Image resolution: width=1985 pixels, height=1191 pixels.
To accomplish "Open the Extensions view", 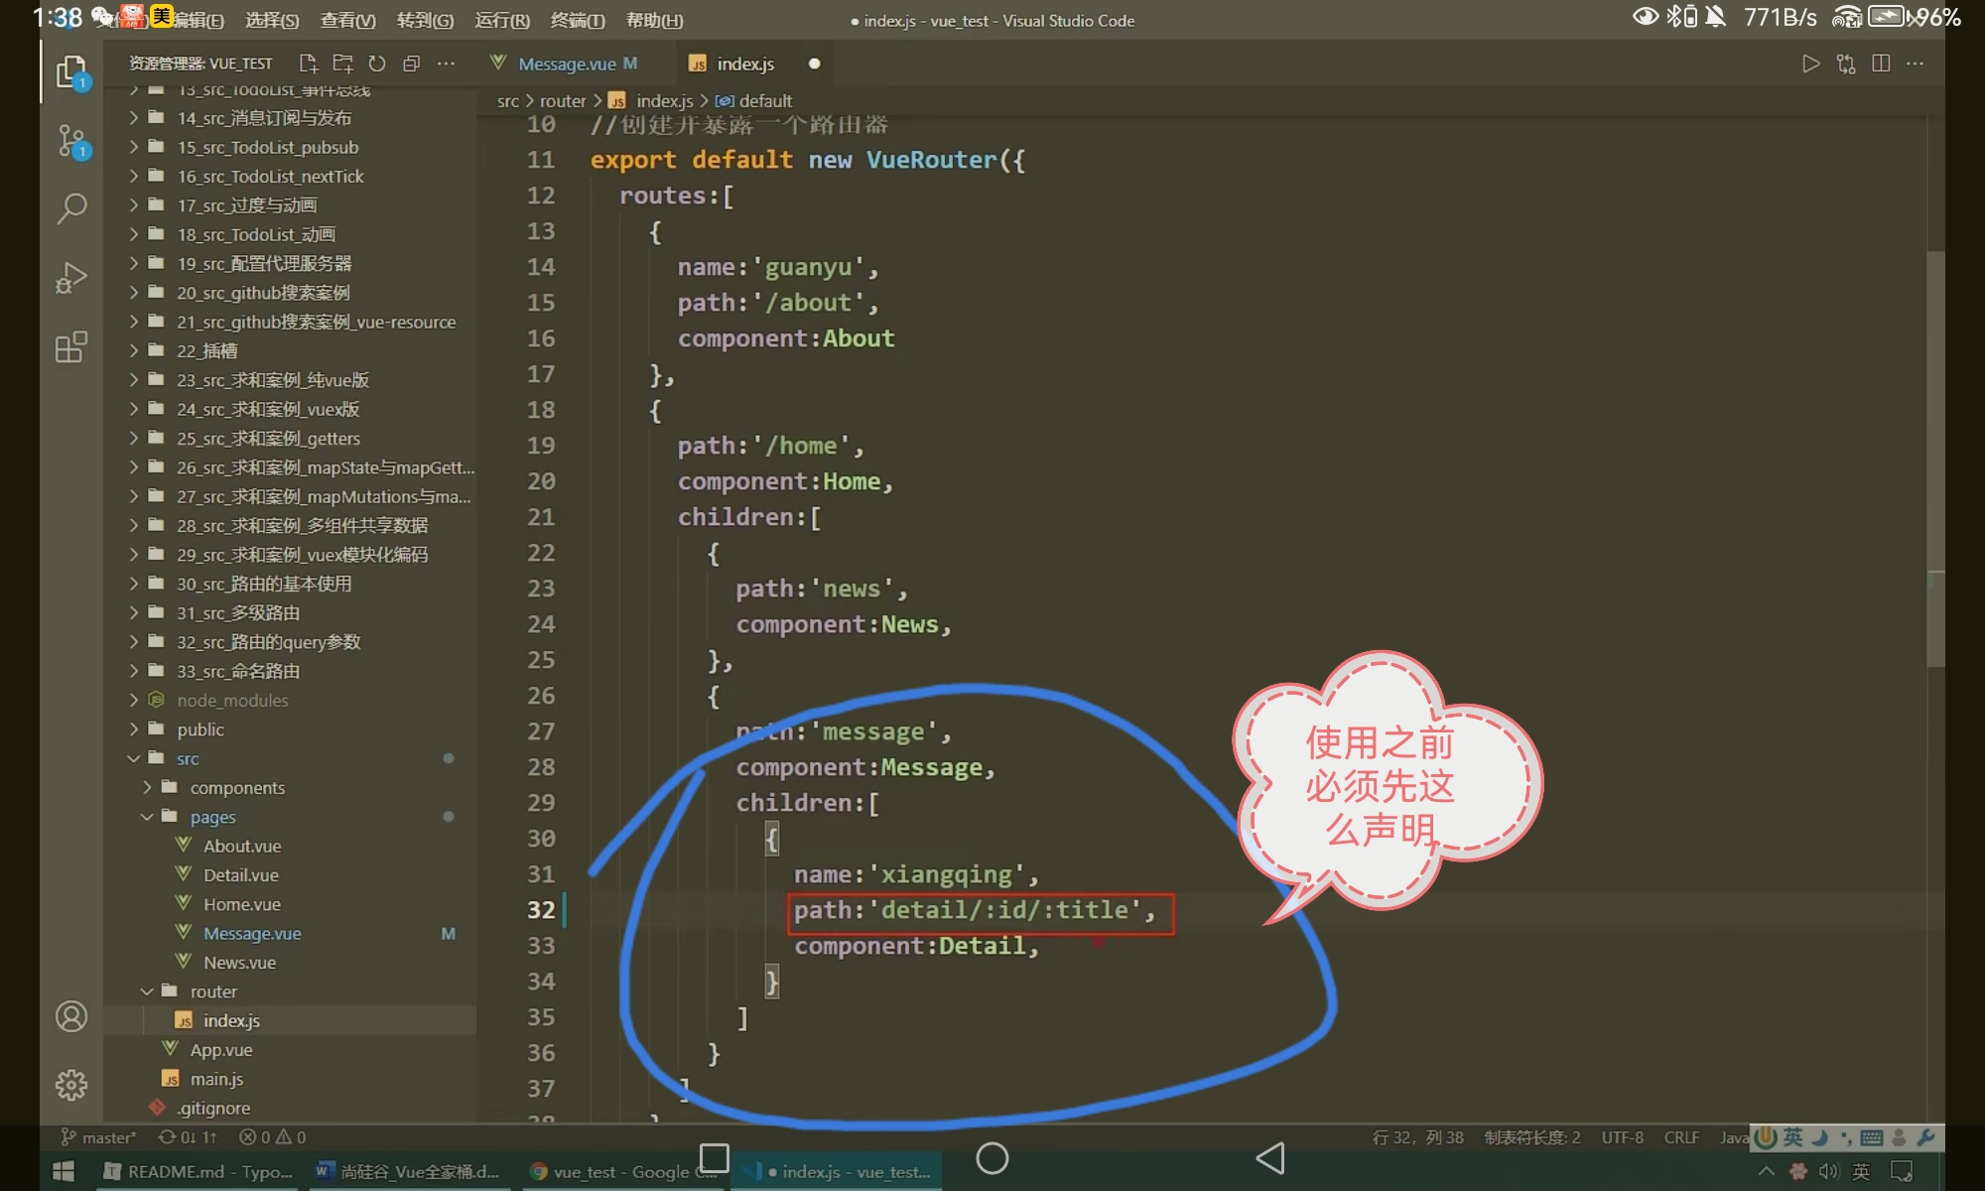I will [71, 346].
